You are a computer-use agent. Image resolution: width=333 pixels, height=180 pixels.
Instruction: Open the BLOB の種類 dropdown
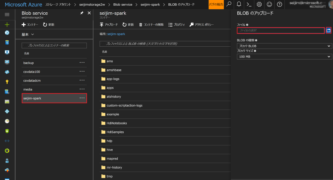point(284,46)
